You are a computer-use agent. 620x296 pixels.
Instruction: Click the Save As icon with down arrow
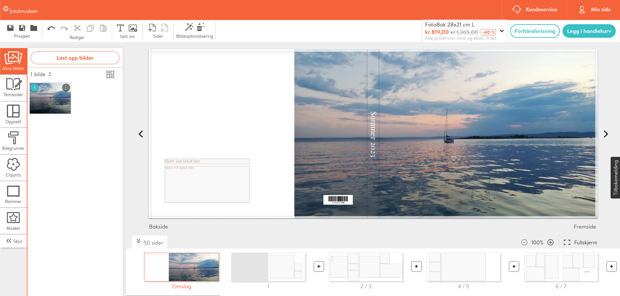(22, 28)
